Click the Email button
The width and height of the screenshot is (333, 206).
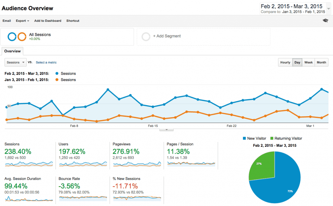pos(7,21)
